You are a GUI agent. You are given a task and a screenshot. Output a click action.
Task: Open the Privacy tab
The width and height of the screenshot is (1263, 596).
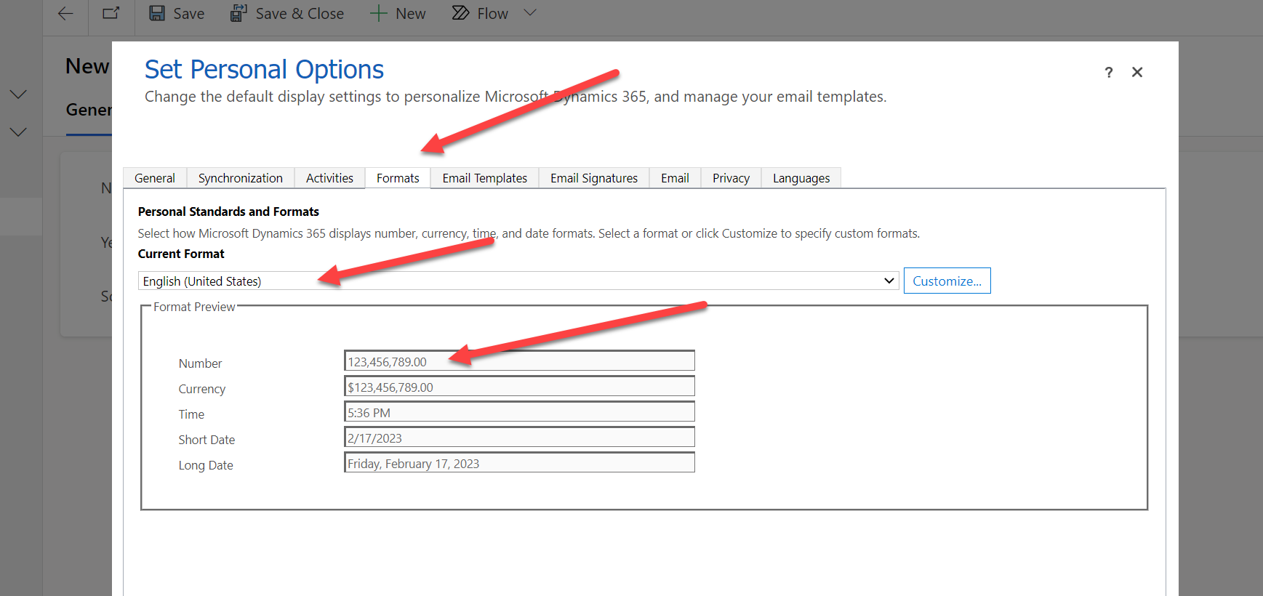point(731,178)
